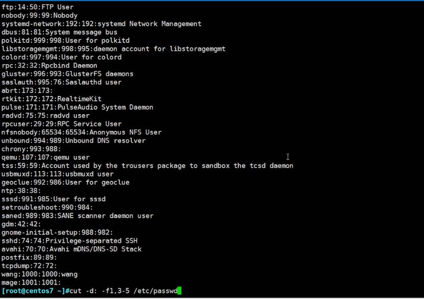Click the nobody:99:99:Nobody line
This screenshot has width=424, height=299.
click(x=39, y=15)
